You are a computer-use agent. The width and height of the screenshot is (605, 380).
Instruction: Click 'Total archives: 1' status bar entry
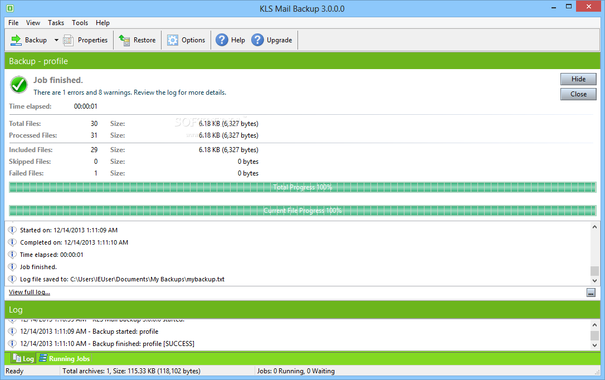[x=131, y=371]
